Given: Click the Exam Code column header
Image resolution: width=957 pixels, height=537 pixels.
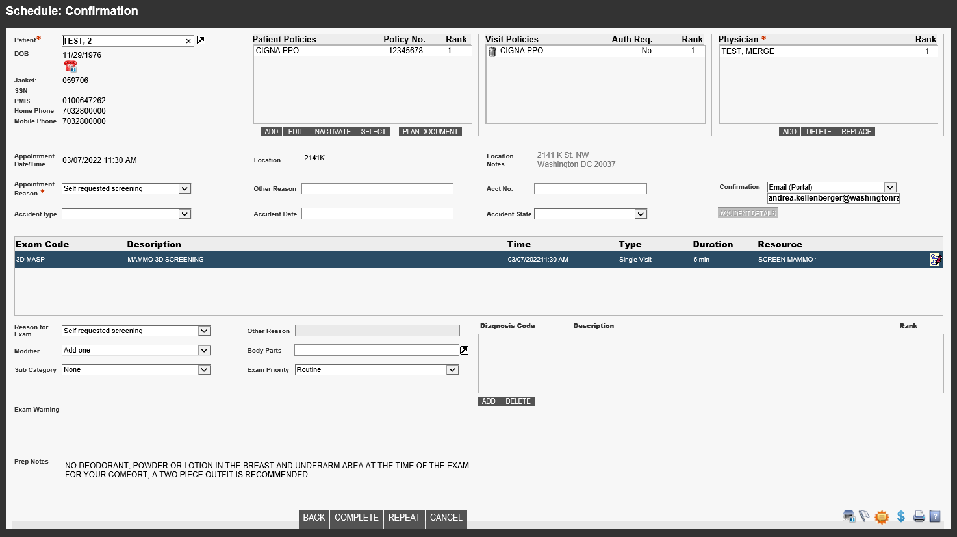Looking at the screenshot, I should click(42, 244).
